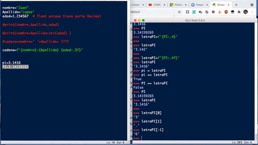Image resolution: width=258 pixels, height=145 pixels.
Task: Close the YouTube (1596) tab
Action: [x=164, y=5]
